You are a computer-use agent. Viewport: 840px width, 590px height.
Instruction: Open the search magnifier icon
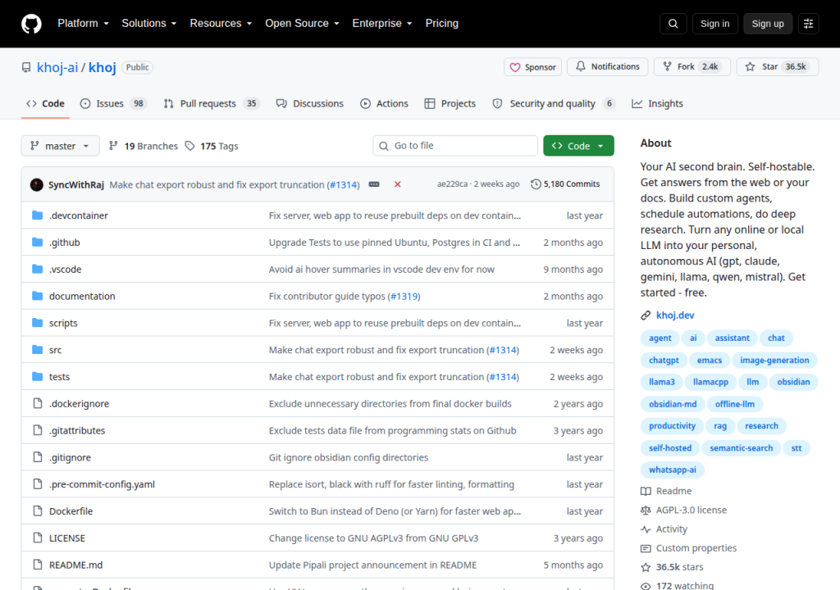[x=673, y=24]
